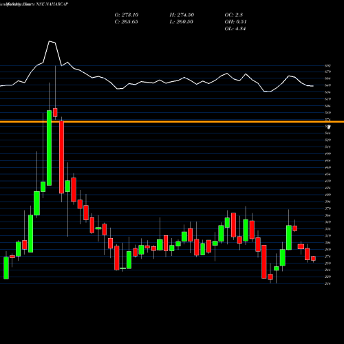This screenshot has width=344, height=344.
Task: Click the 'C: 265.65' close price value
Action: click(x=126, y=22)
